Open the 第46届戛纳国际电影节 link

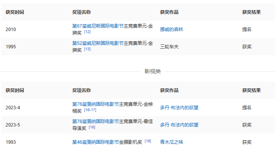pos(96,142)
